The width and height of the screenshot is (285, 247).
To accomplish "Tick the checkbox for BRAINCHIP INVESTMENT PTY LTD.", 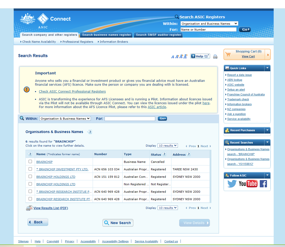I will (30, 169).
